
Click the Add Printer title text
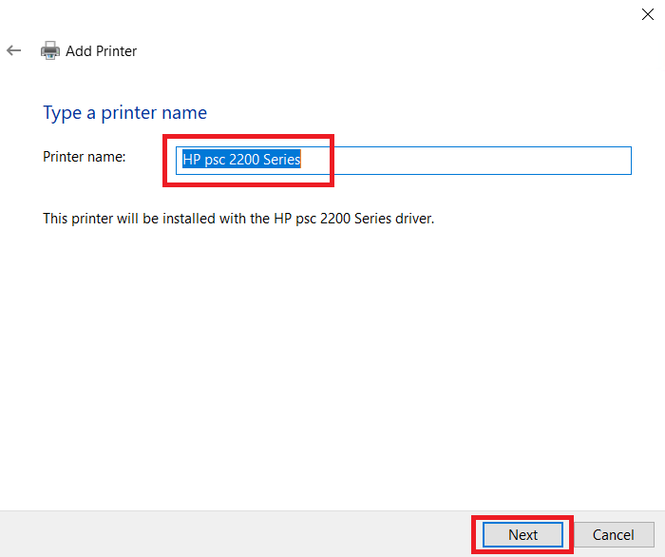[x=101, y=51]
